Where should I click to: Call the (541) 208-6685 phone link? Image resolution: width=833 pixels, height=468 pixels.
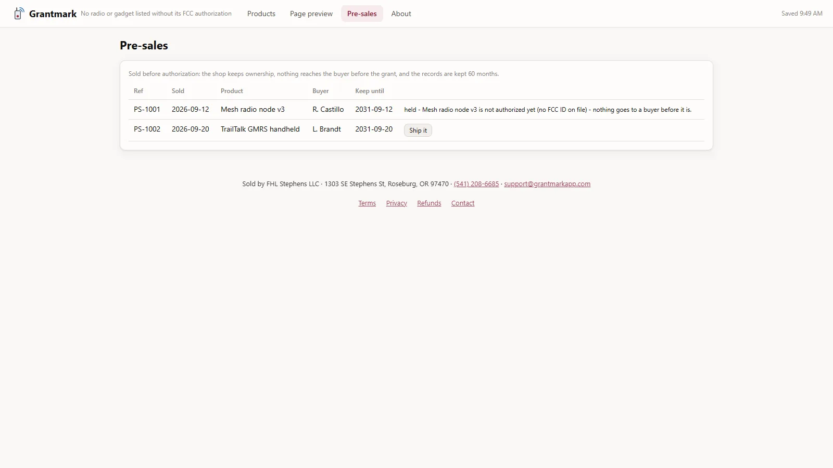(x=476, y=184)
